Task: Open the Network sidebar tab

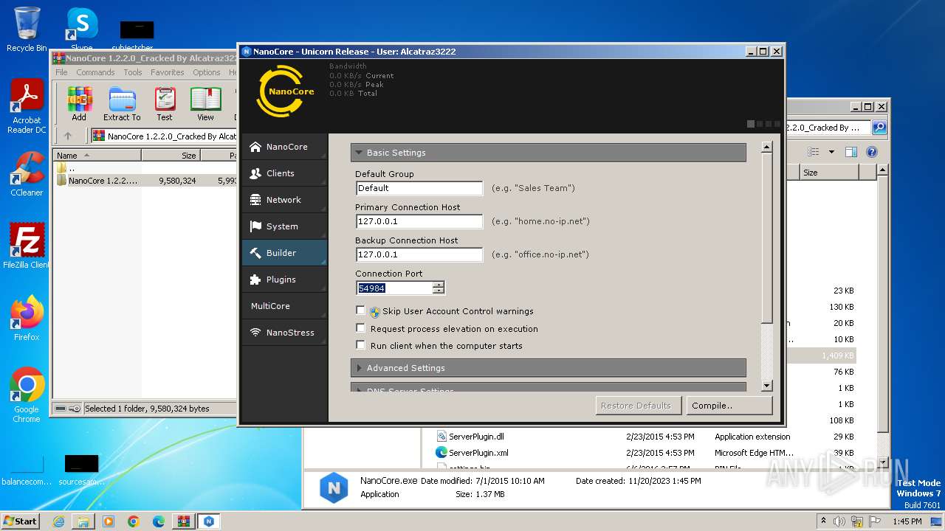Action: point(284,200)
